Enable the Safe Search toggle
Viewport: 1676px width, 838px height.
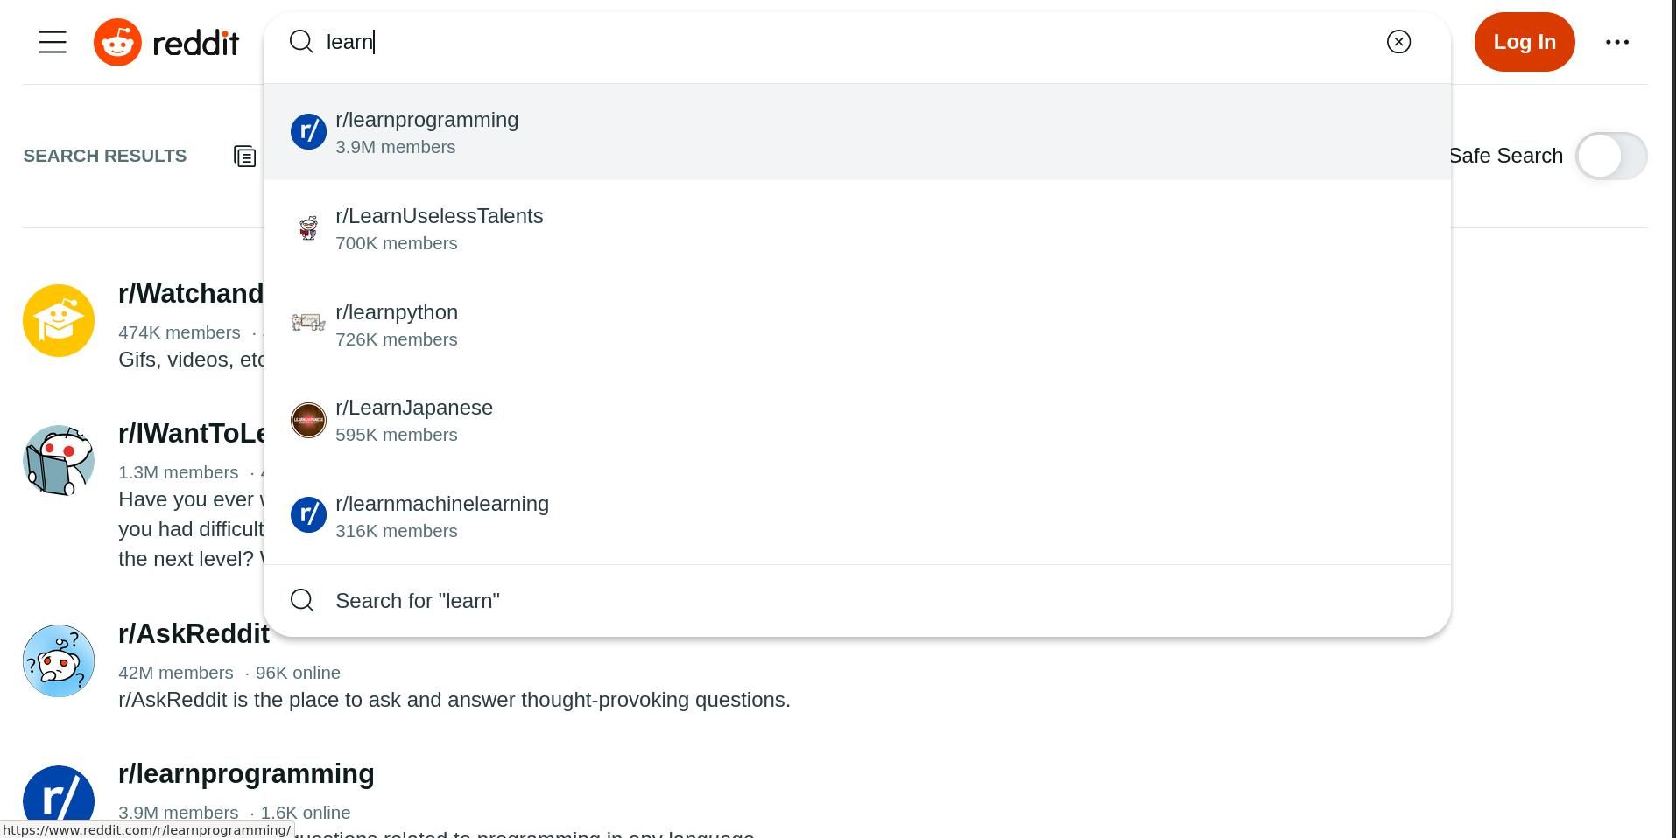(x=1610, y=156)
